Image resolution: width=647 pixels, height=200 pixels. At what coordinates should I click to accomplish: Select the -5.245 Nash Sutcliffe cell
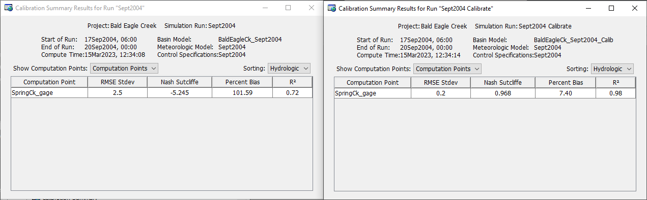coord(180,92)
